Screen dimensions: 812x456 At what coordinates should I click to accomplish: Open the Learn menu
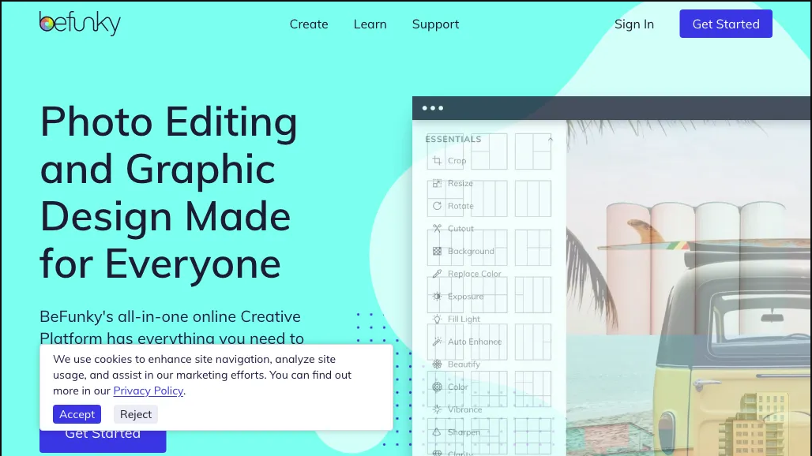click(370, 24)
